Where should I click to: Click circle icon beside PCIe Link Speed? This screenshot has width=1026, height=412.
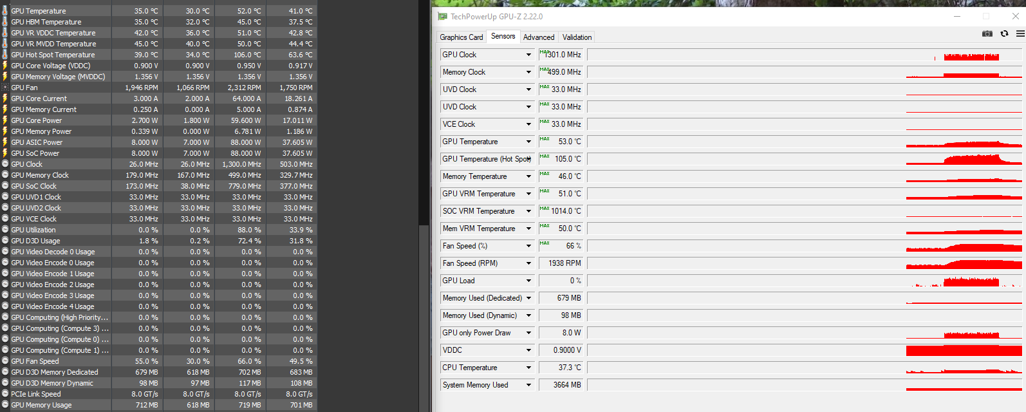[x=5, y=394]
